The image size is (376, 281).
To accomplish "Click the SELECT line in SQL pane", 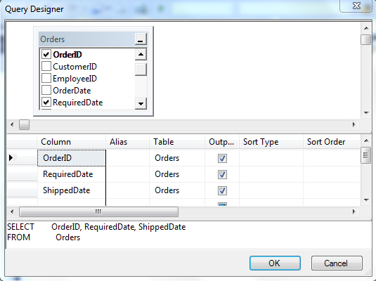I will pos(96,227).
